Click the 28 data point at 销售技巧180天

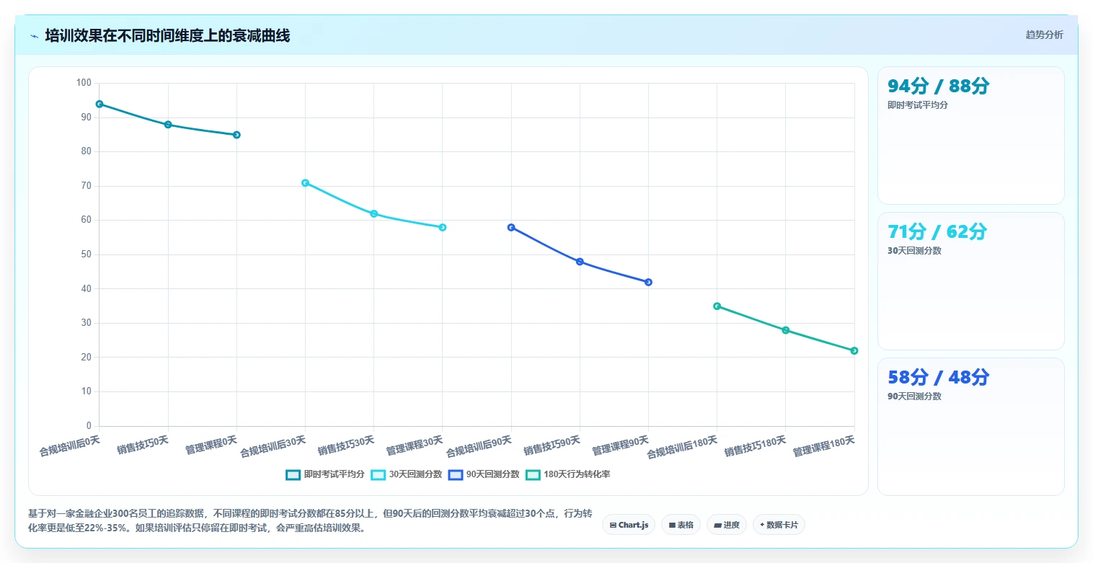(x=786, y=330)
